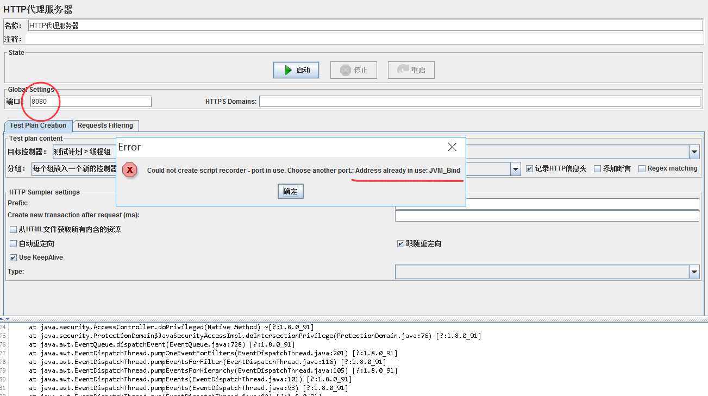This screenshot has height=396, width=708.
Task: Click the red error icon in dialog
Action: click(x=130, y=170)
